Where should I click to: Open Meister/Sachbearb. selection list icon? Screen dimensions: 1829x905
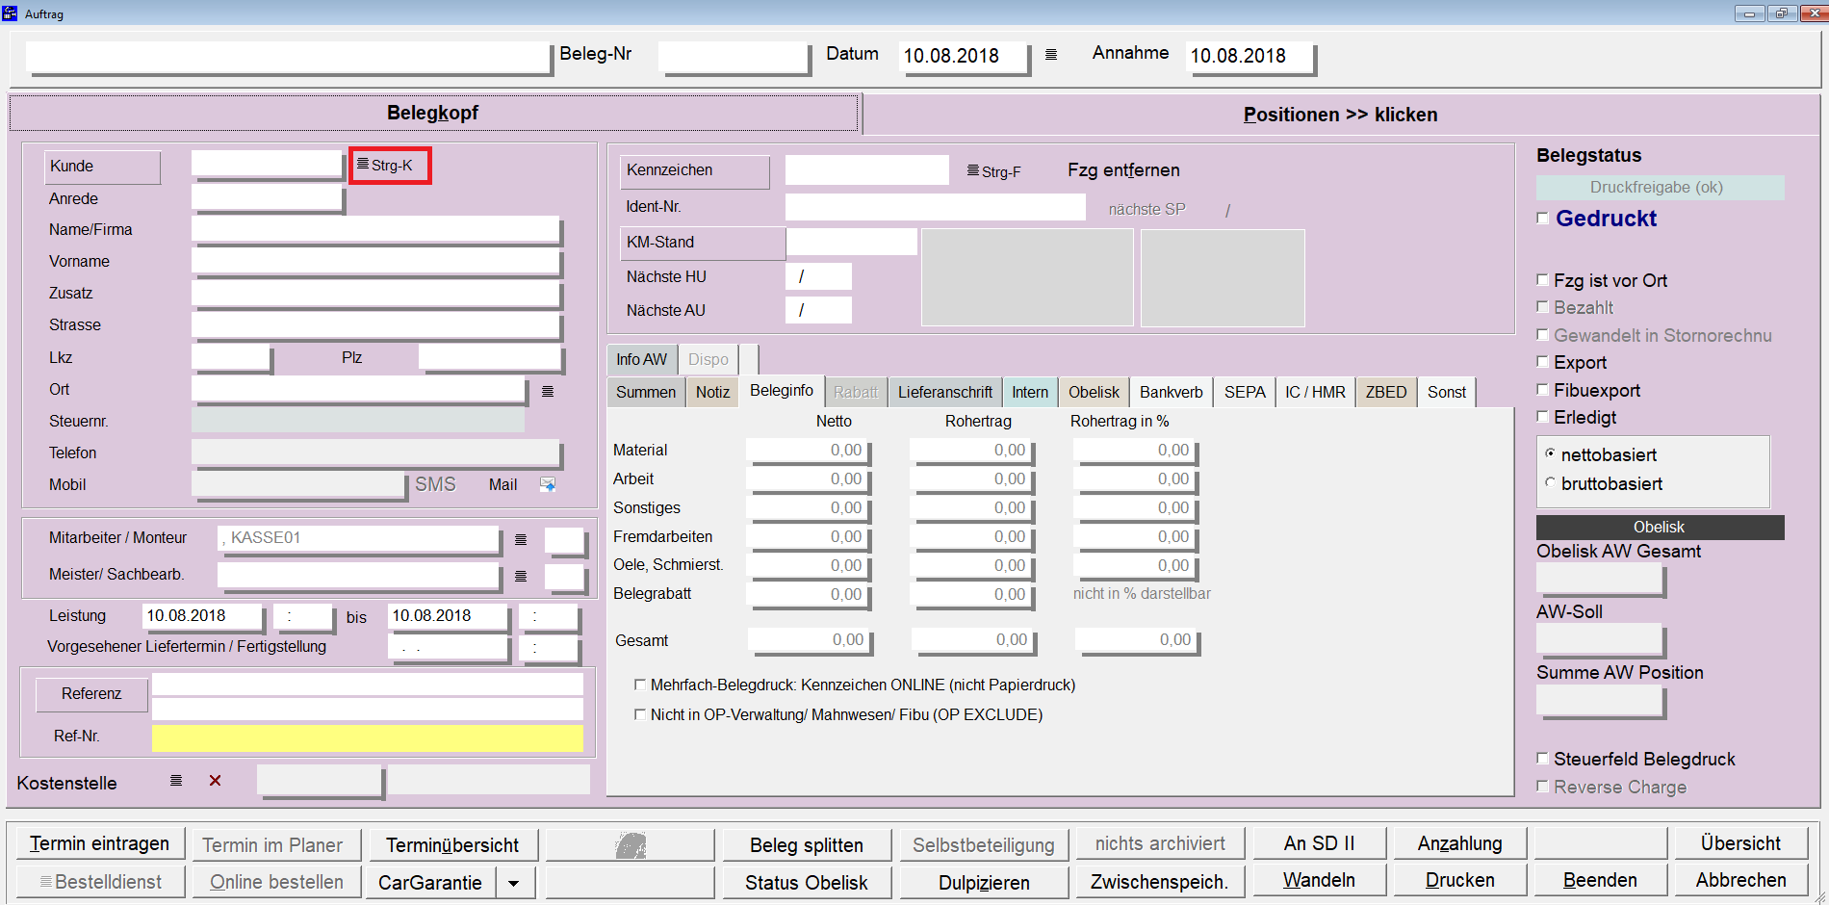(x=521, y=576)
